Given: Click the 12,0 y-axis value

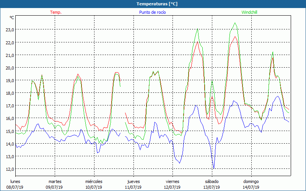Looking at the screenshot, I should 10,169.
